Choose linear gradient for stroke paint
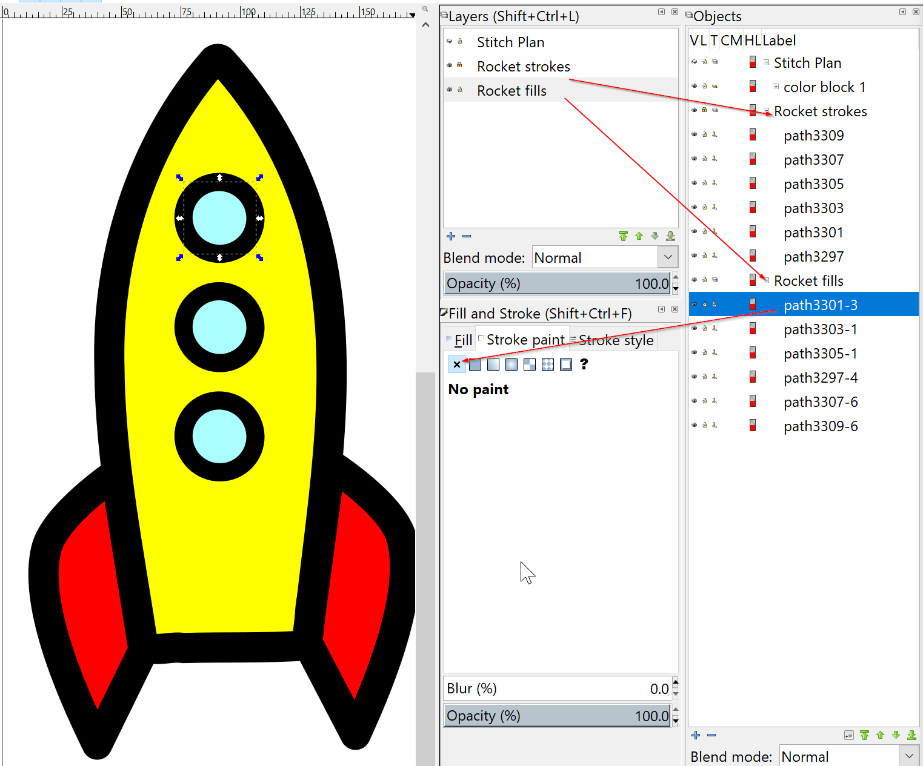 tap(493, 365)
